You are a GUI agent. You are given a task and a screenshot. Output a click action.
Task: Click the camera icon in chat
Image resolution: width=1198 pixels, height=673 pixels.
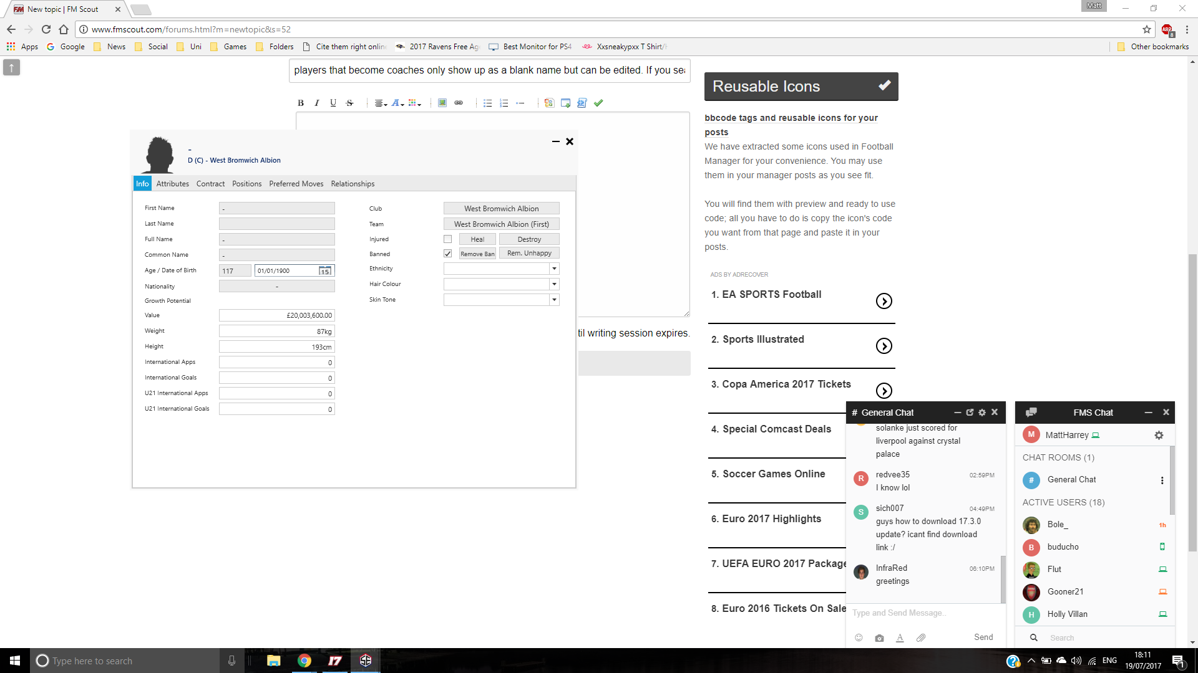coord(879,637)
